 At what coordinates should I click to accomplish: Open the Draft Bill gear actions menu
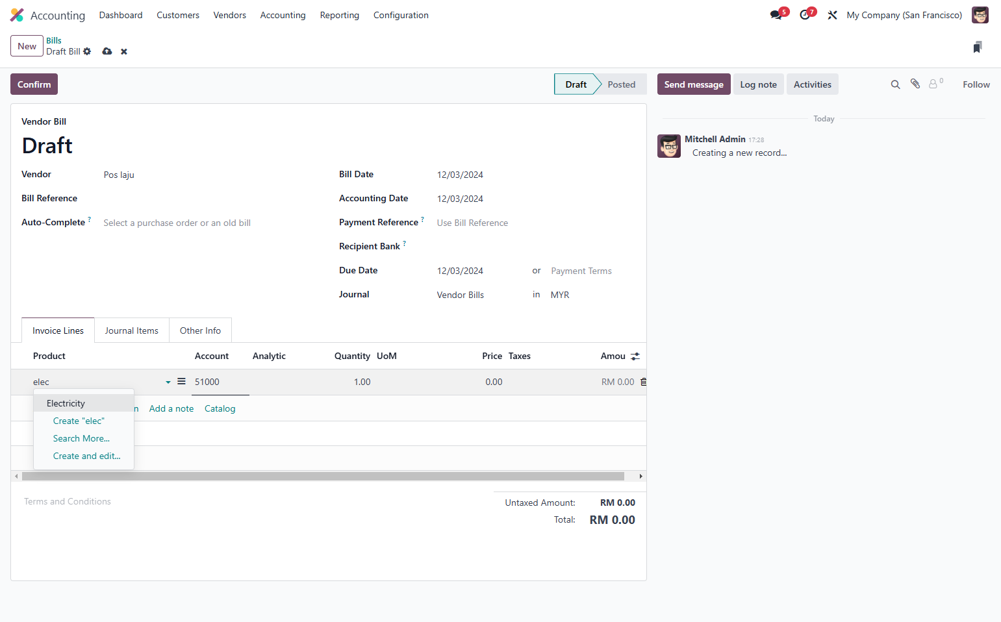(87, 51)
